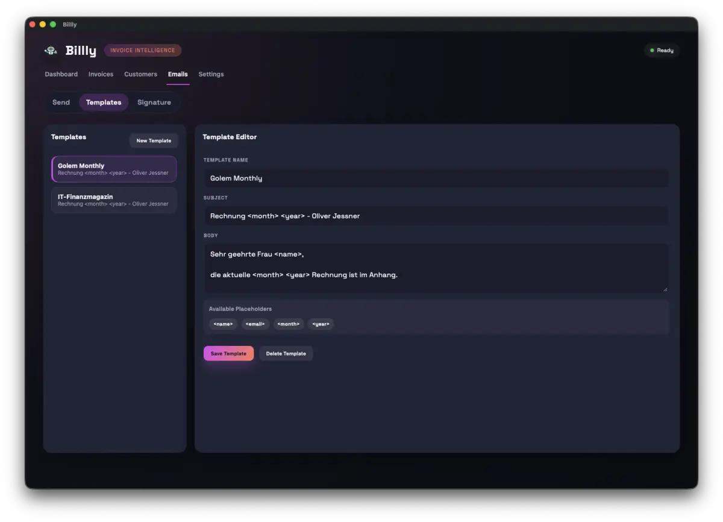Insert the <email> placeholder chip

pos(255,324)
